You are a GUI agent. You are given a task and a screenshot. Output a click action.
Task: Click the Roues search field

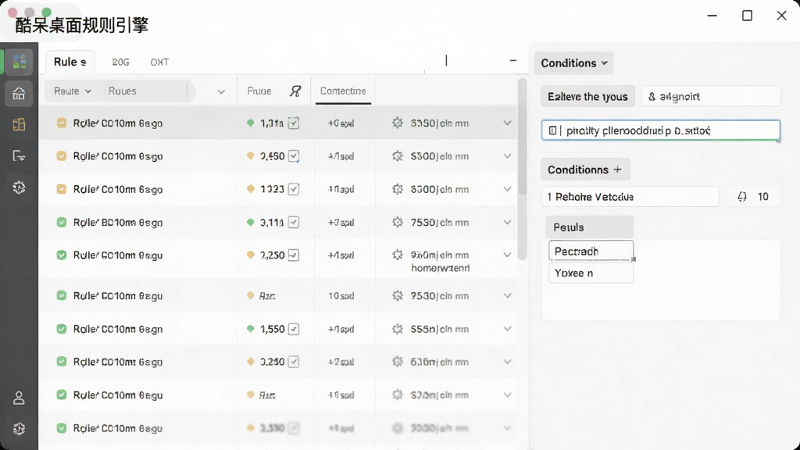pos(146,91)
